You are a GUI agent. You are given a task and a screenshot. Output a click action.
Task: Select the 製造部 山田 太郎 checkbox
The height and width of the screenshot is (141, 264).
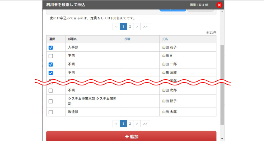(51, 112)
